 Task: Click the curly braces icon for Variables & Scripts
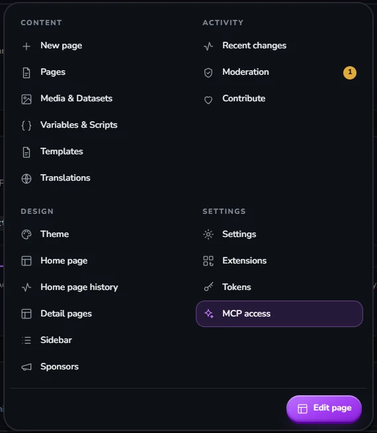pyautogui.click(x=26, y=126)
